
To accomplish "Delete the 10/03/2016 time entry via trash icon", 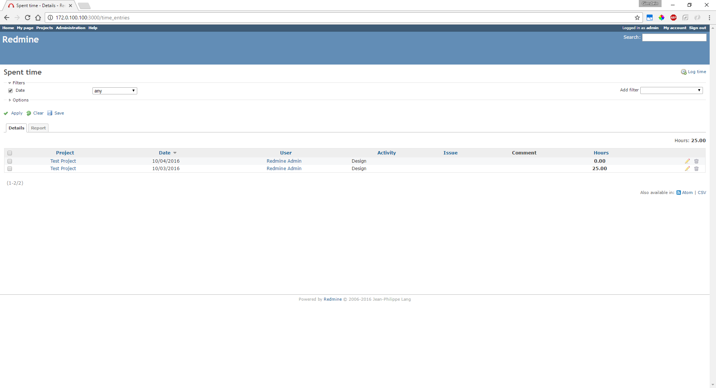I will coord(696,169).
